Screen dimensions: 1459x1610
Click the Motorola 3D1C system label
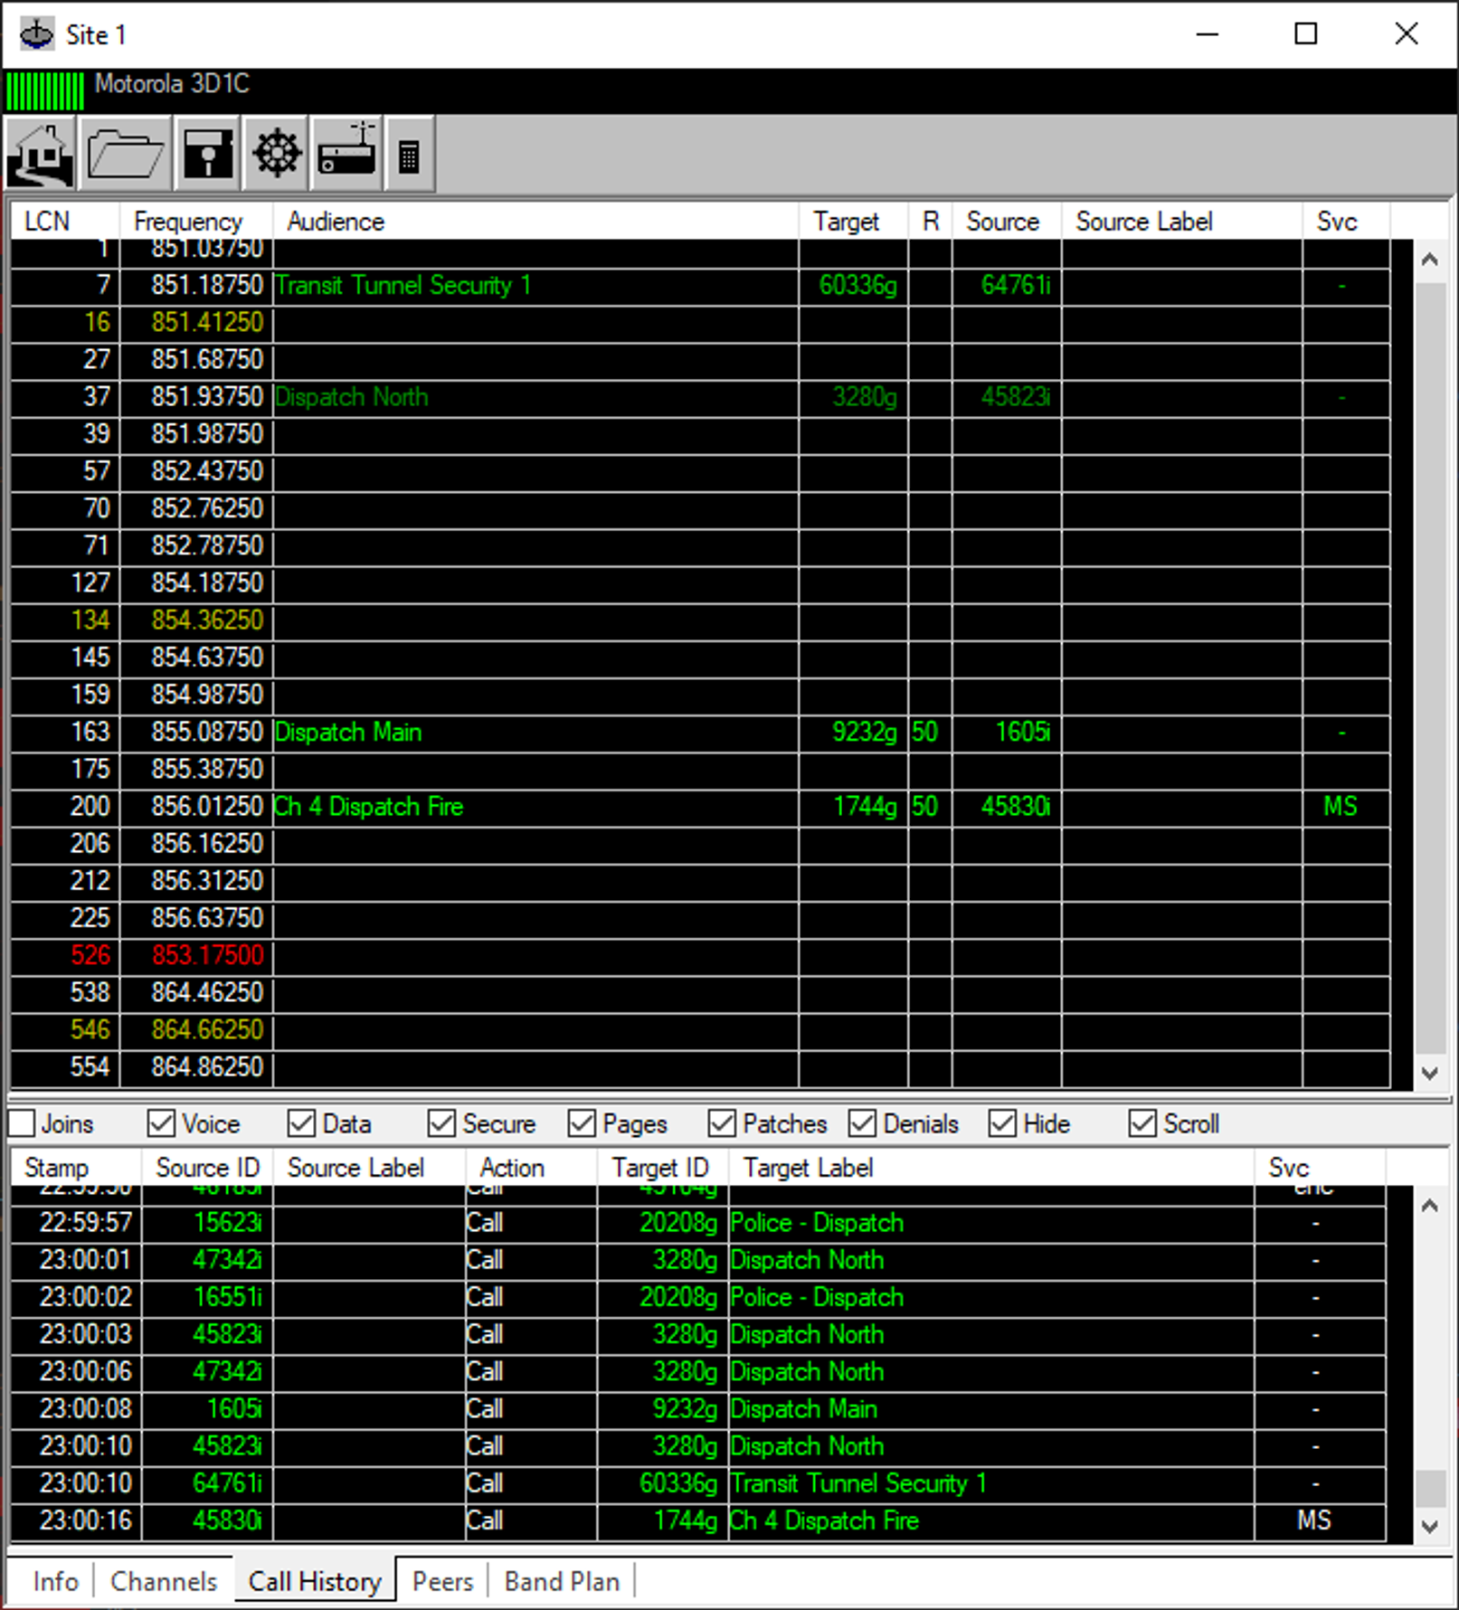tap(172, 84)
